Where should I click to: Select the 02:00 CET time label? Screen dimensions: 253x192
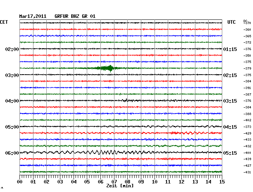[x=12, y=49]
